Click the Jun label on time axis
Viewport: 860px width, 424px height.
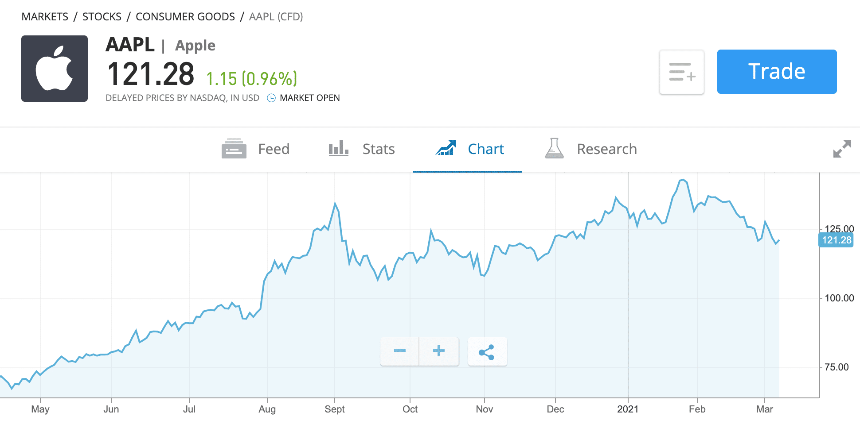(111, 409)
